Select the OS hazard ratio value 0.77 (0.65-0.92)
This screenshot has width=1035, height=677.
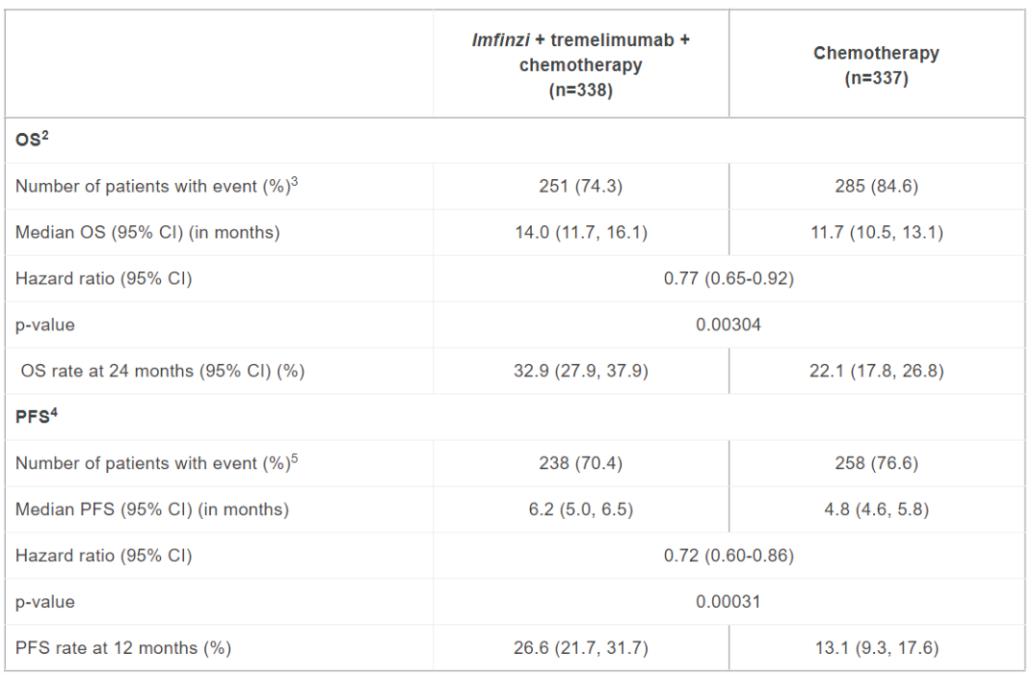pyautogui.click(x=728, y=279)
